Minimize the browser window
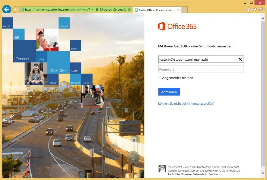This screenshot has height=180, width=267. click(245, 3)
